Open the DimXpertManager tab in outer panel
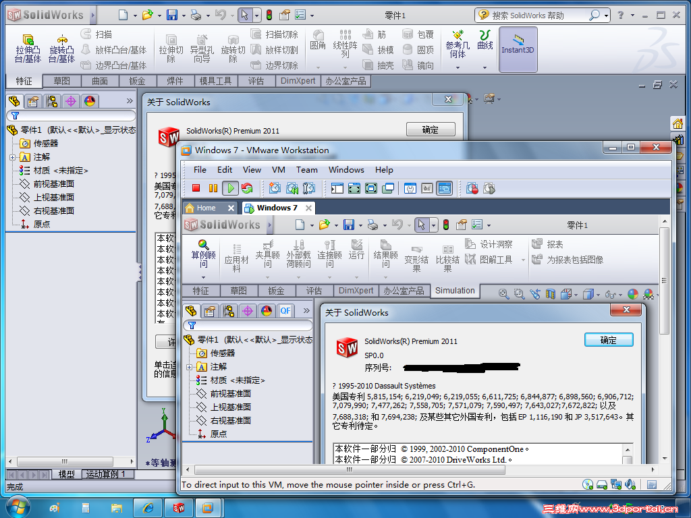 coord(71,101)
